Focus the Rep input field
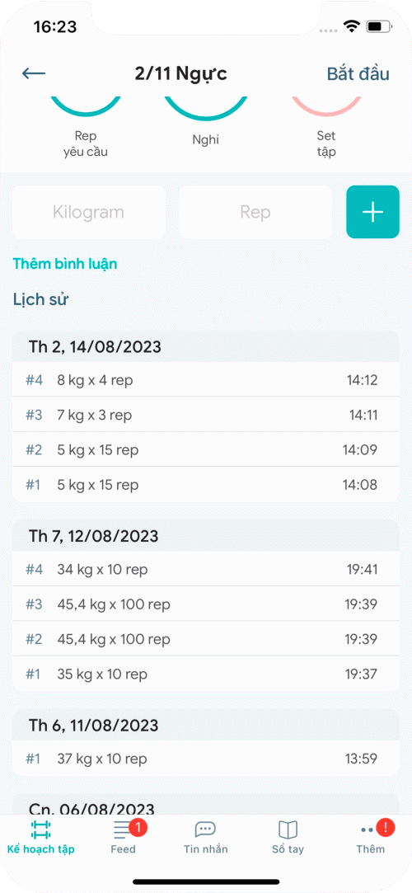The width and height of the screenshot is (412, 893). tap(255, 212)
